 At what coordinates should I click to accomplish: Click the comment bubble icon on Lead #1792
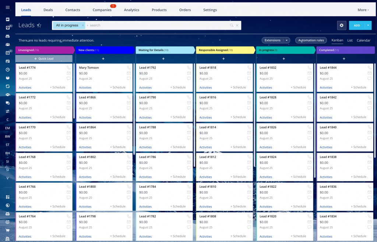pos(189,79)
